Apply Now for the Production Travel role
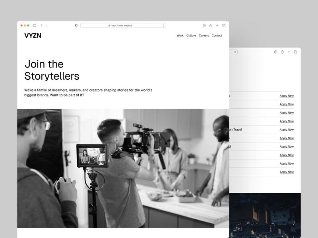The width and height of the screenshot is (318, 238). pyautogui.click(x=286, y=130)
